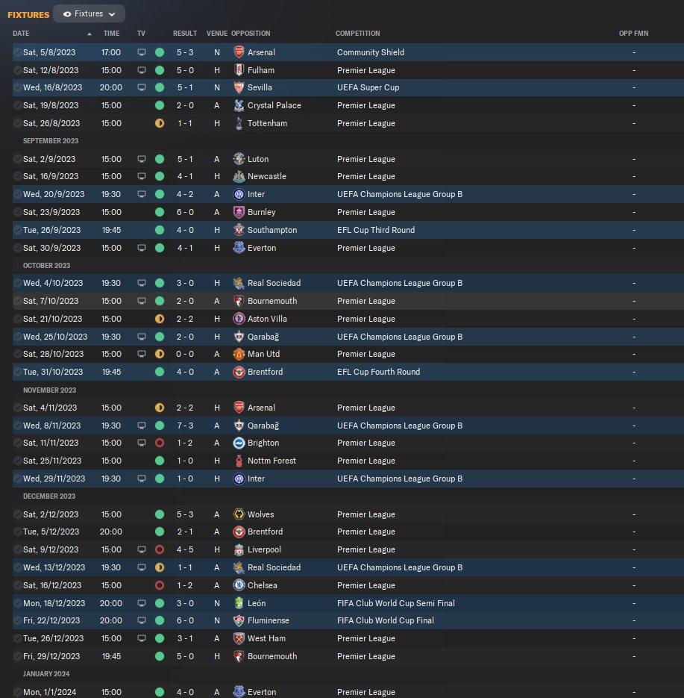Screen dimensions: 684x698
Task: Click the NOVEMBER 2023 month header
Action: pos(49,390)
